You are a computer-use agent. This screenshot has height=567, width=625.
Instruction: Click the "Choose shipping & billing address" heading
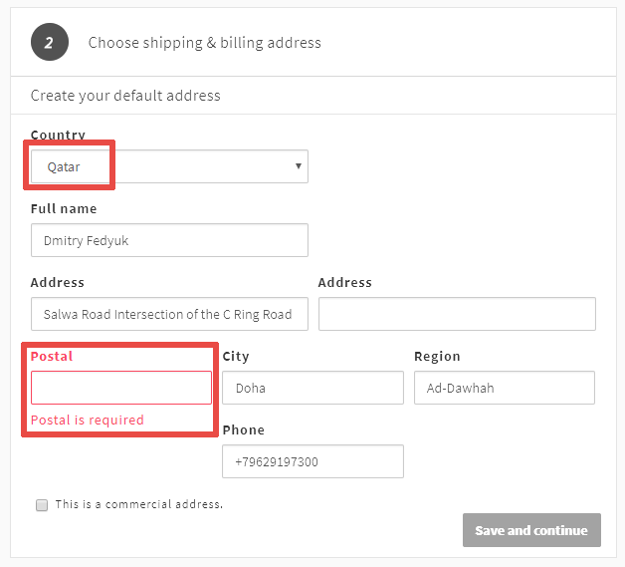point(205,43)
